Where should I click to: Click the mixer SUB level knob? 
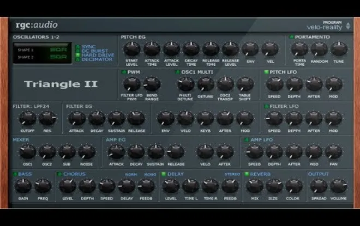(x=67, y=152)
